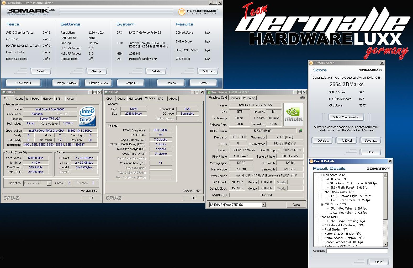
Task: Select GT1 - Return To Proxycon row
Action: tap(353, 183)
